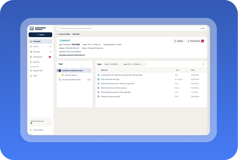The width and height of the screenshot is (238, 160).
Task: Click image icon of Foto luogo del fatto.jpg
Action: 99,79
